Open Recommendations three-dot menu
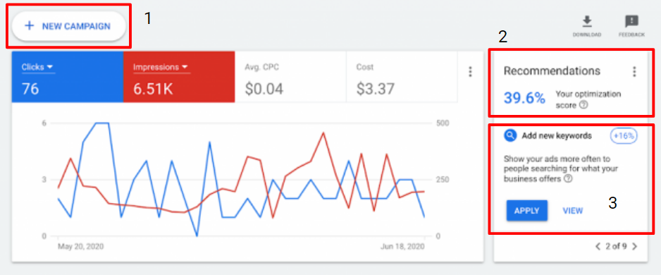 coord(634,72)
